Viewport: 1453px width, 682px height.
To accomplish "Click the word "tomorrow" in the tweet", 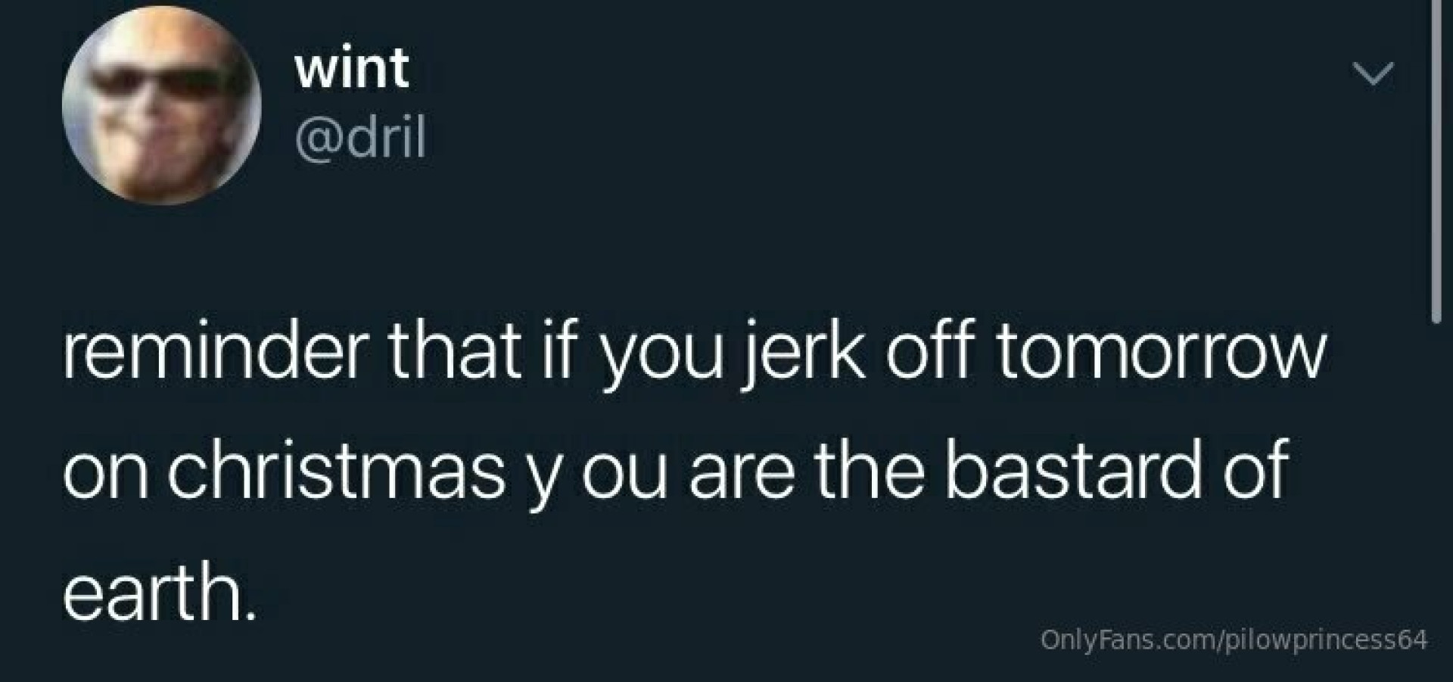I will click(x=1161, y=353).
